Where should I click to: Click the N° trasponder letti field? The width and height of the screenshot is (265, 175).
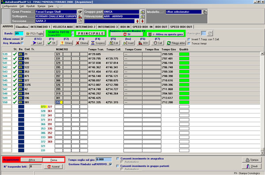tap(35, 167)
